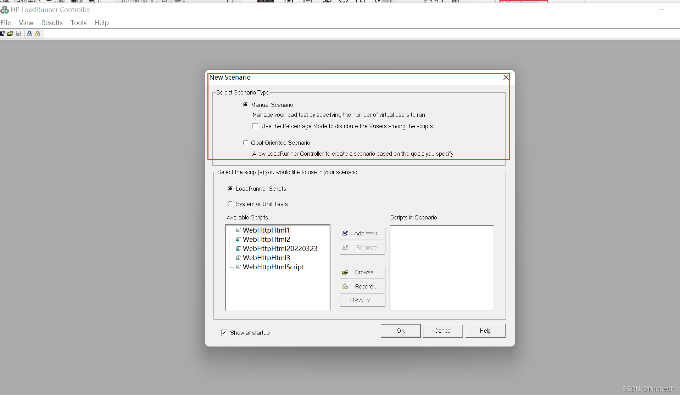Screen dimensions: 680x395
Task: Uncheck the Show at startup checkbox
Action: (224, 333)
